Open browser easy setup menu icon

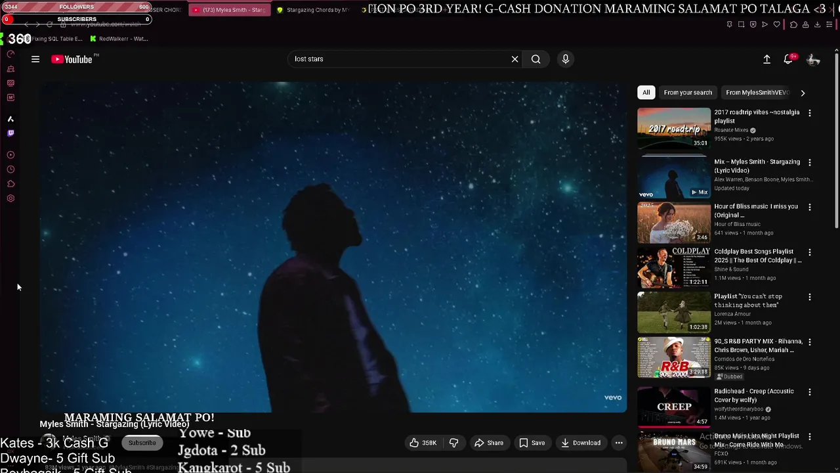[x=829, y=24]
